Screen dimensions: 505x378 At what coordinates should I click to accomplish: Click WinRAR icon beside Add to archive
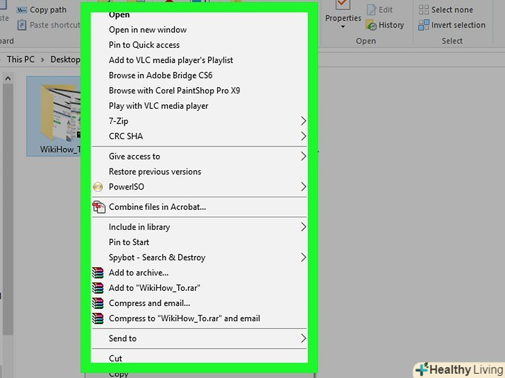(x=98, y=273)
